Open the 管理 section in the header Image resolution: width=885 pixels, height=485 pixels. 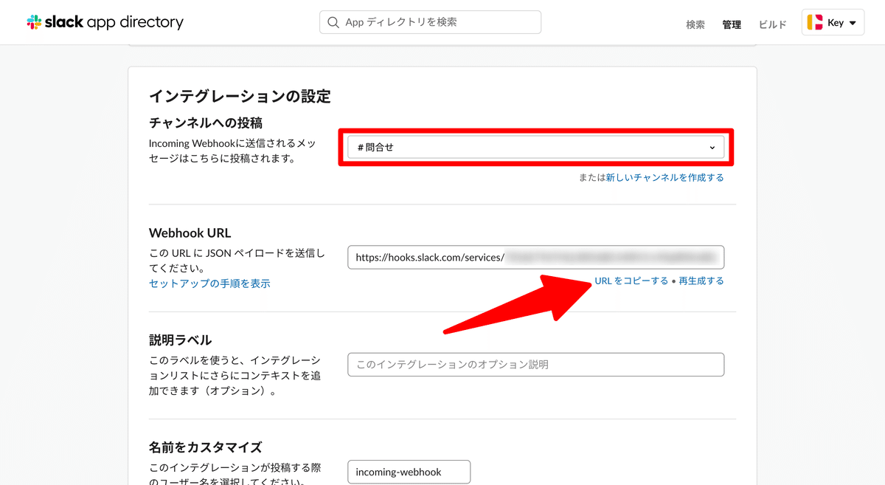[732, 24]
